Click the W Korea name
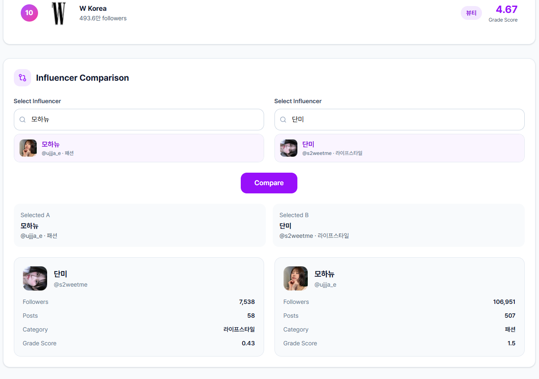 coord(93,9)
